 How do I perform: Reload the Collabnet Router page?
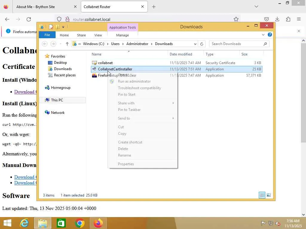(x=29, y=19)
